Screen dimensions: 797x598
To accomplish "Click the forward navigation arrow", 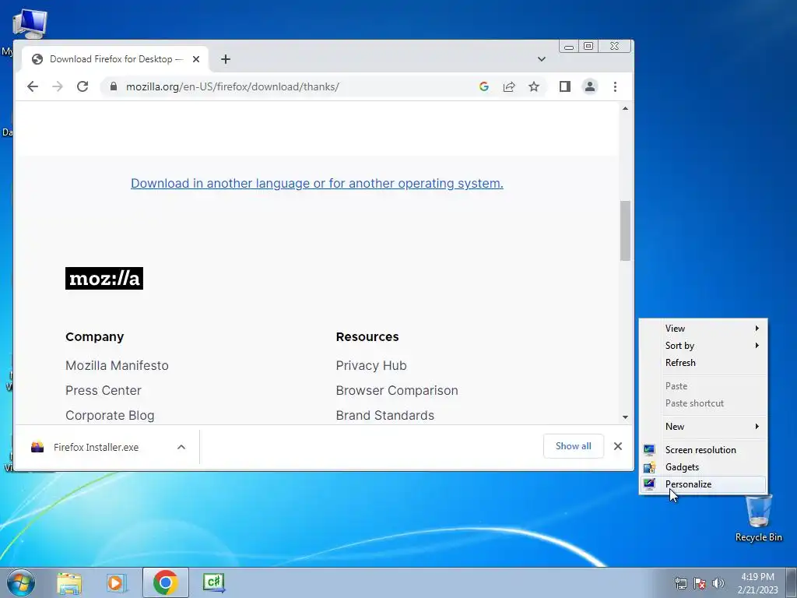I will 58,86.
